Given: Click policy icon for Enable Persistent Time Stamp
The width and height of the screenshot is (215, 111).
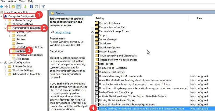Looking at the screenshot, I should (x=97, y=92).
